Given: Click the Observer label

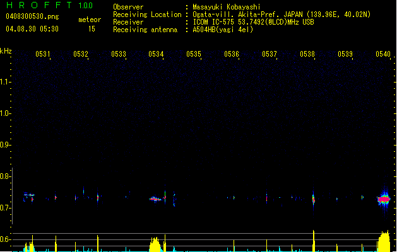Looking at the screenshot, I should pos(128,7).
